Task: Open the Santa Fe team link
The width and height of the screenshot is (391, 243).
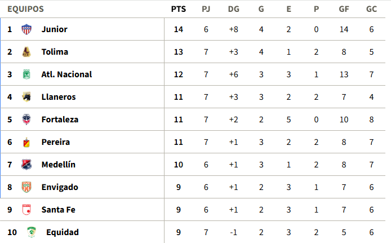Action: pyautogui.click(x=59, y=210)
